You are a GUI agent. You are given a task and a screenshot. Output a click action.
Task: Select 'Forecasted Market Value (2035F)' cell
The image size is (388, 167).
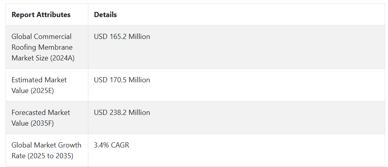tap(47, 118)
